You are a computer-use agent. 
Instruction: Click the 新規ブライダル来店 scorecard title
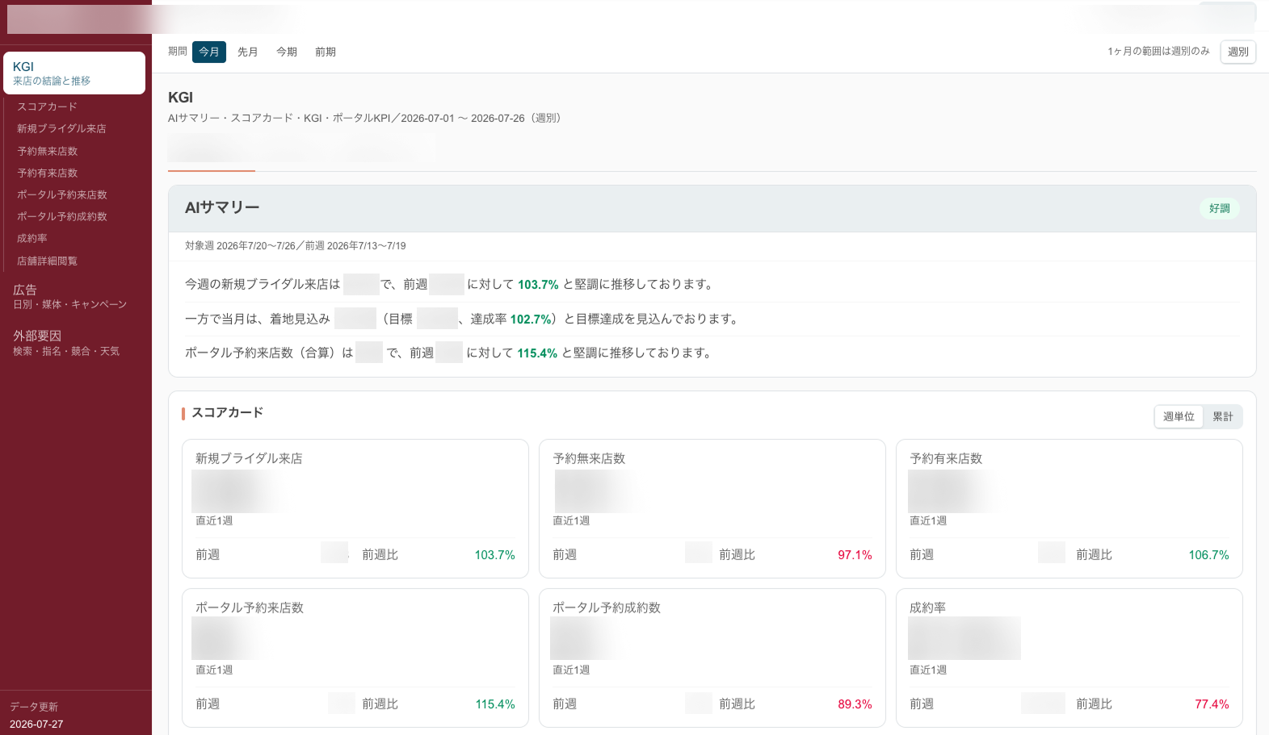[x=249, y=458]
